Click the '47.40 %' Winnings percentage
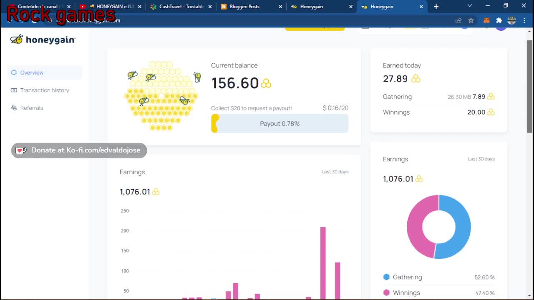This screenshot has width=534, height=300. [x=485, y=293]
